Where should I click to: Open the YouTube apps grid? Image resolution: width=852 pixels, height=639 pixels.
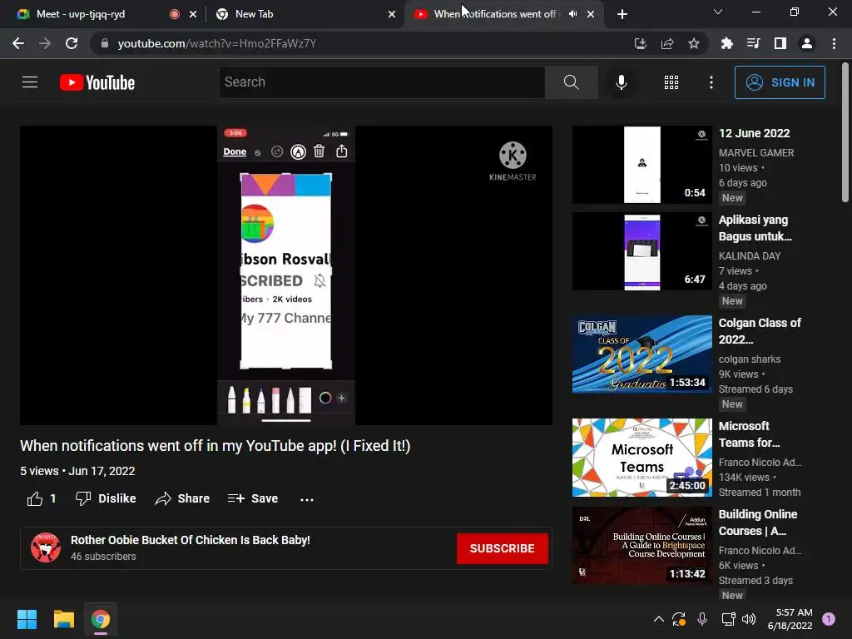[671, 82]
